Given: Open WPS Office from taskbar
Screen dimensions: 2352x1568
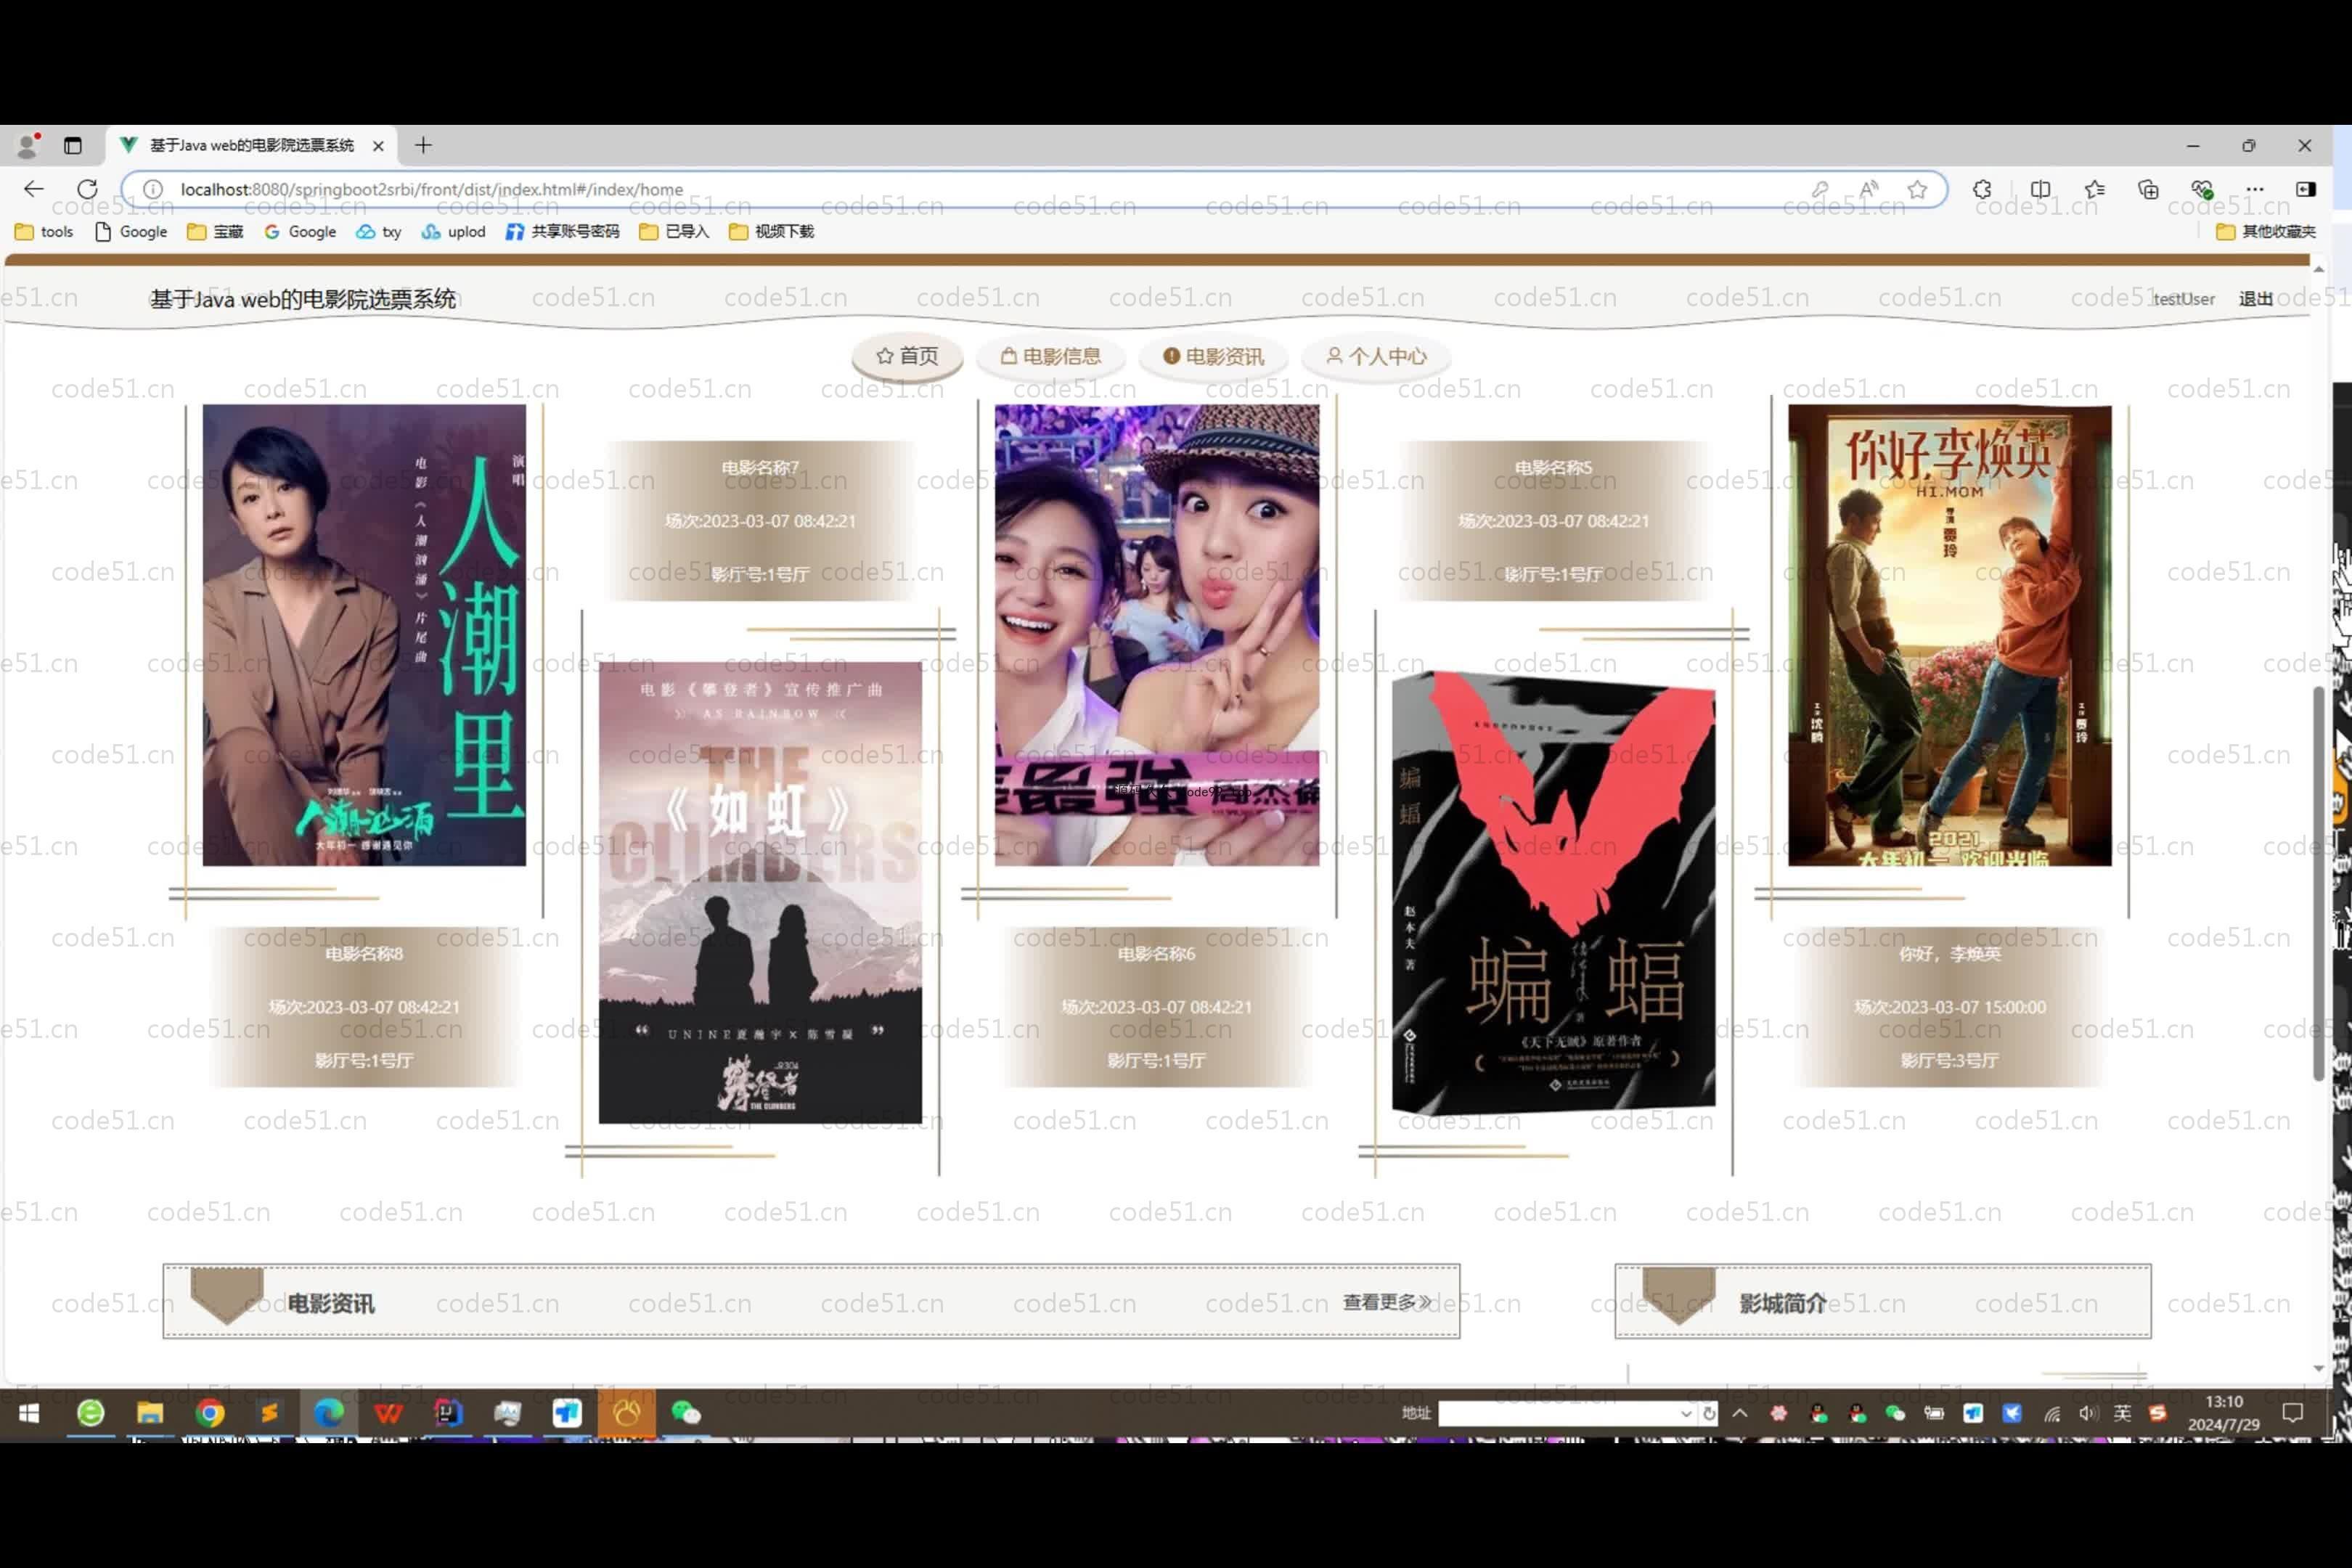Looking at the screenshot, I should pyautogui.click(x=388, y=1413).
